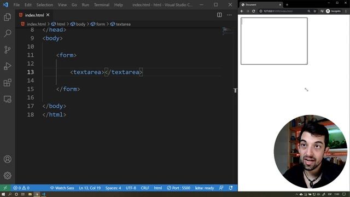Open the browser extensions icon beside Incognito

[322, 11]
